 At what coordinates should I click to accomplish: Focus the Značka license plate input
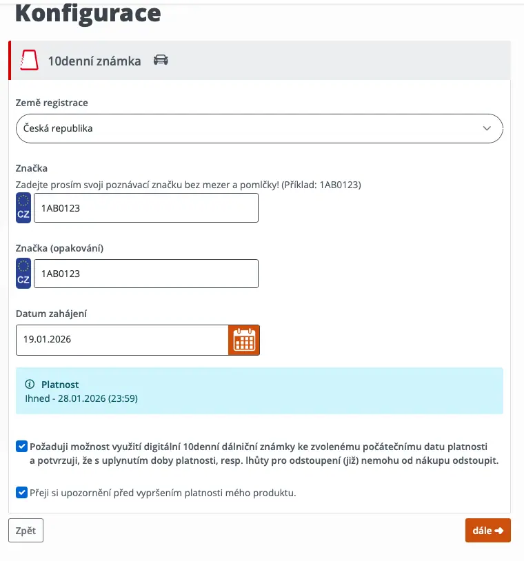[x=146, y=208]
